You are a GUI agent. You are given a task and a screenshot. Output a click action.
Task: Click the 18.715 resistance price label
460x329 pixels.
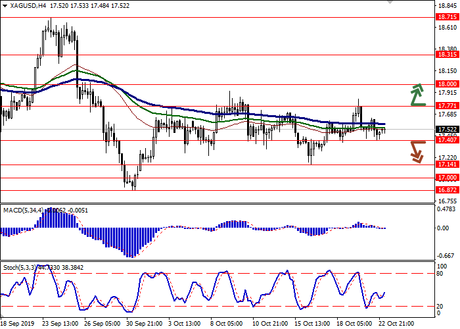click(447, 18)
